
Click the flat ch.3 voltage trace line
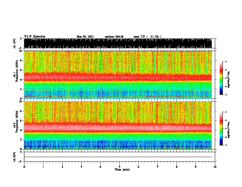118,157
